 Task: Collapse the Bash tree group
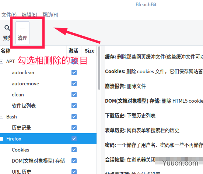point(1,117)
